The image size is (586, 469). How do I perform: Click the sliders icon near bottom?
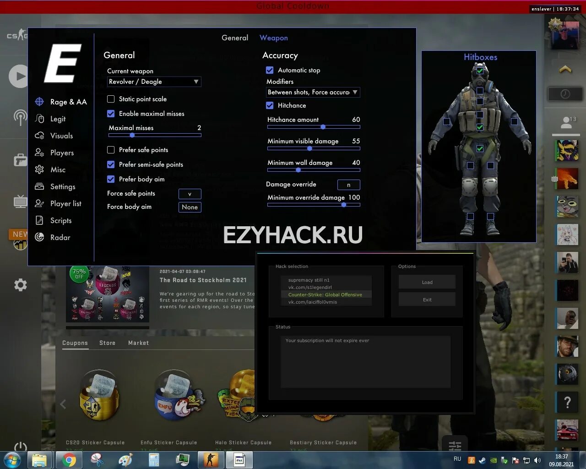coord(455,445)
